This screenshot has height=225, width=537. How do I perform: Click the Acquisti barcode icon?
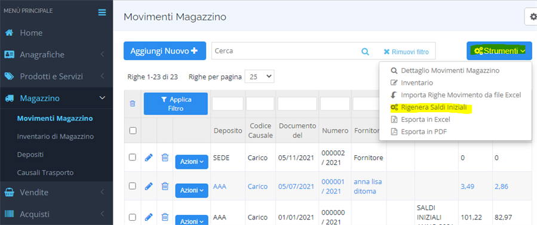click(x=9, y=214)
